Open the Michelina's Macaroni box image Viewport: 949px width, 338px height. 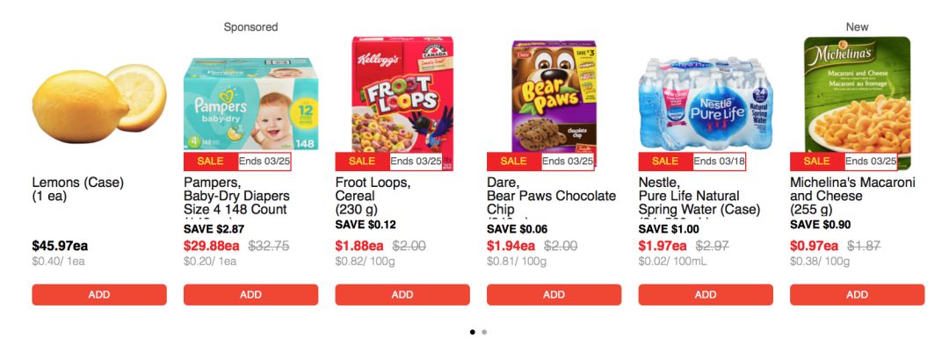tap(857, 104)
